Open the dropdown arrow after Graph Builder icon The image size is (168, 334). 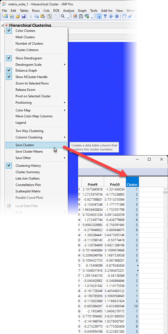click(x=92, y=18)
